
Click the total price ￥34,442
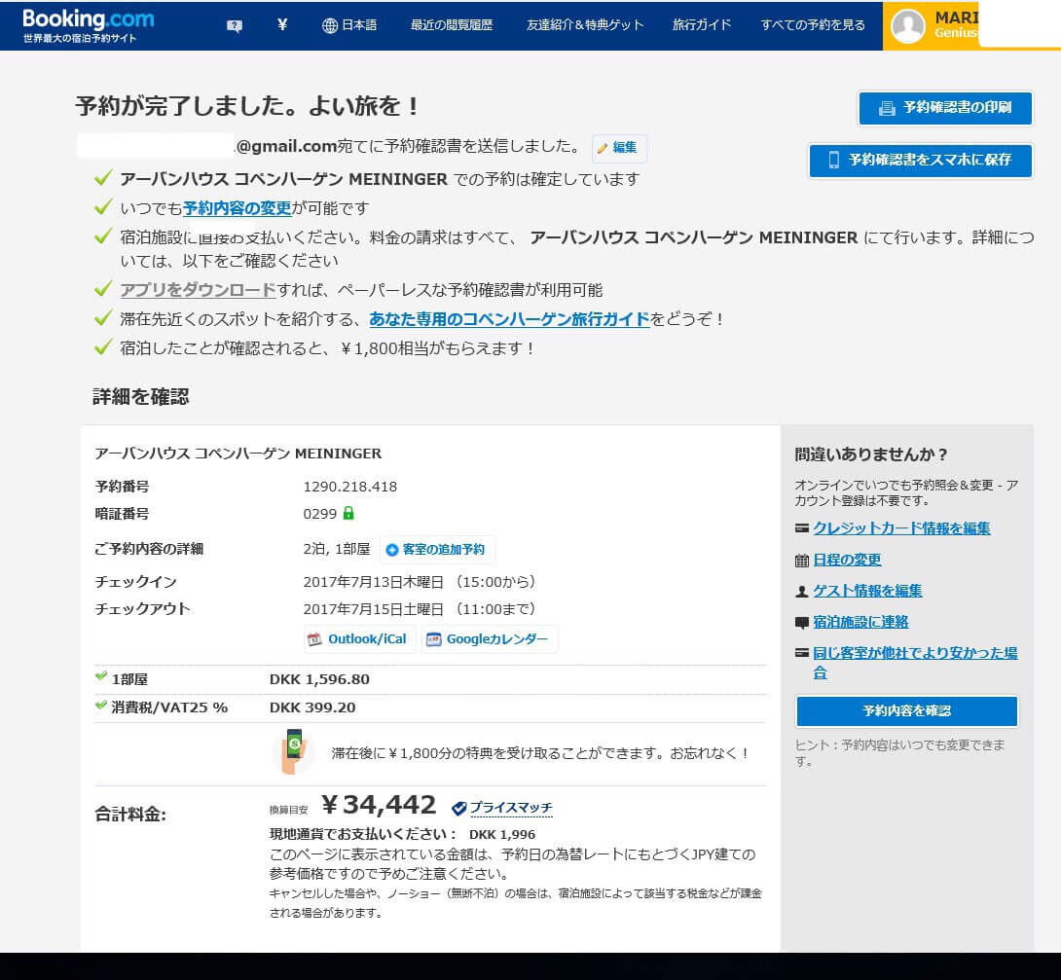(379, 805)
